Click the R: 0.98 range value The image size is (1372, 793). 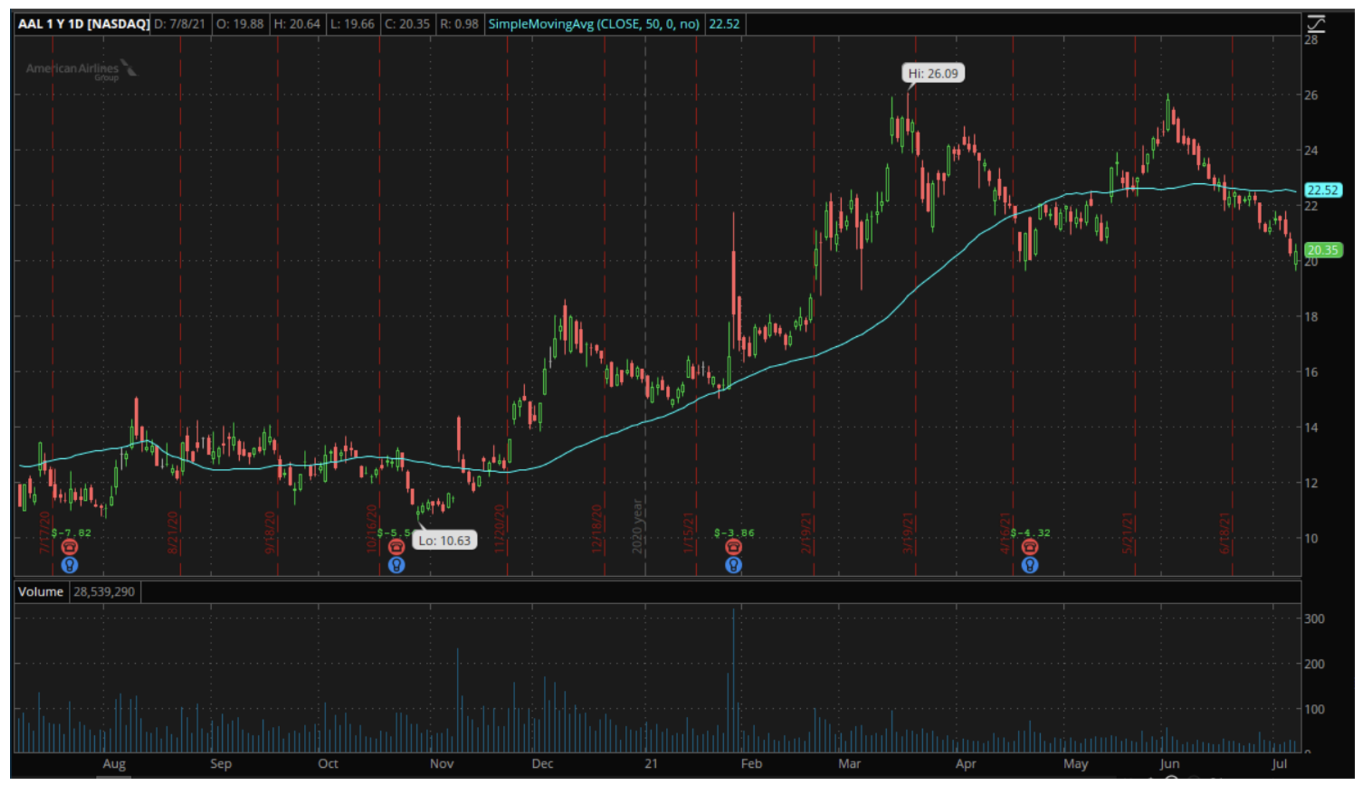pos(459,24)
